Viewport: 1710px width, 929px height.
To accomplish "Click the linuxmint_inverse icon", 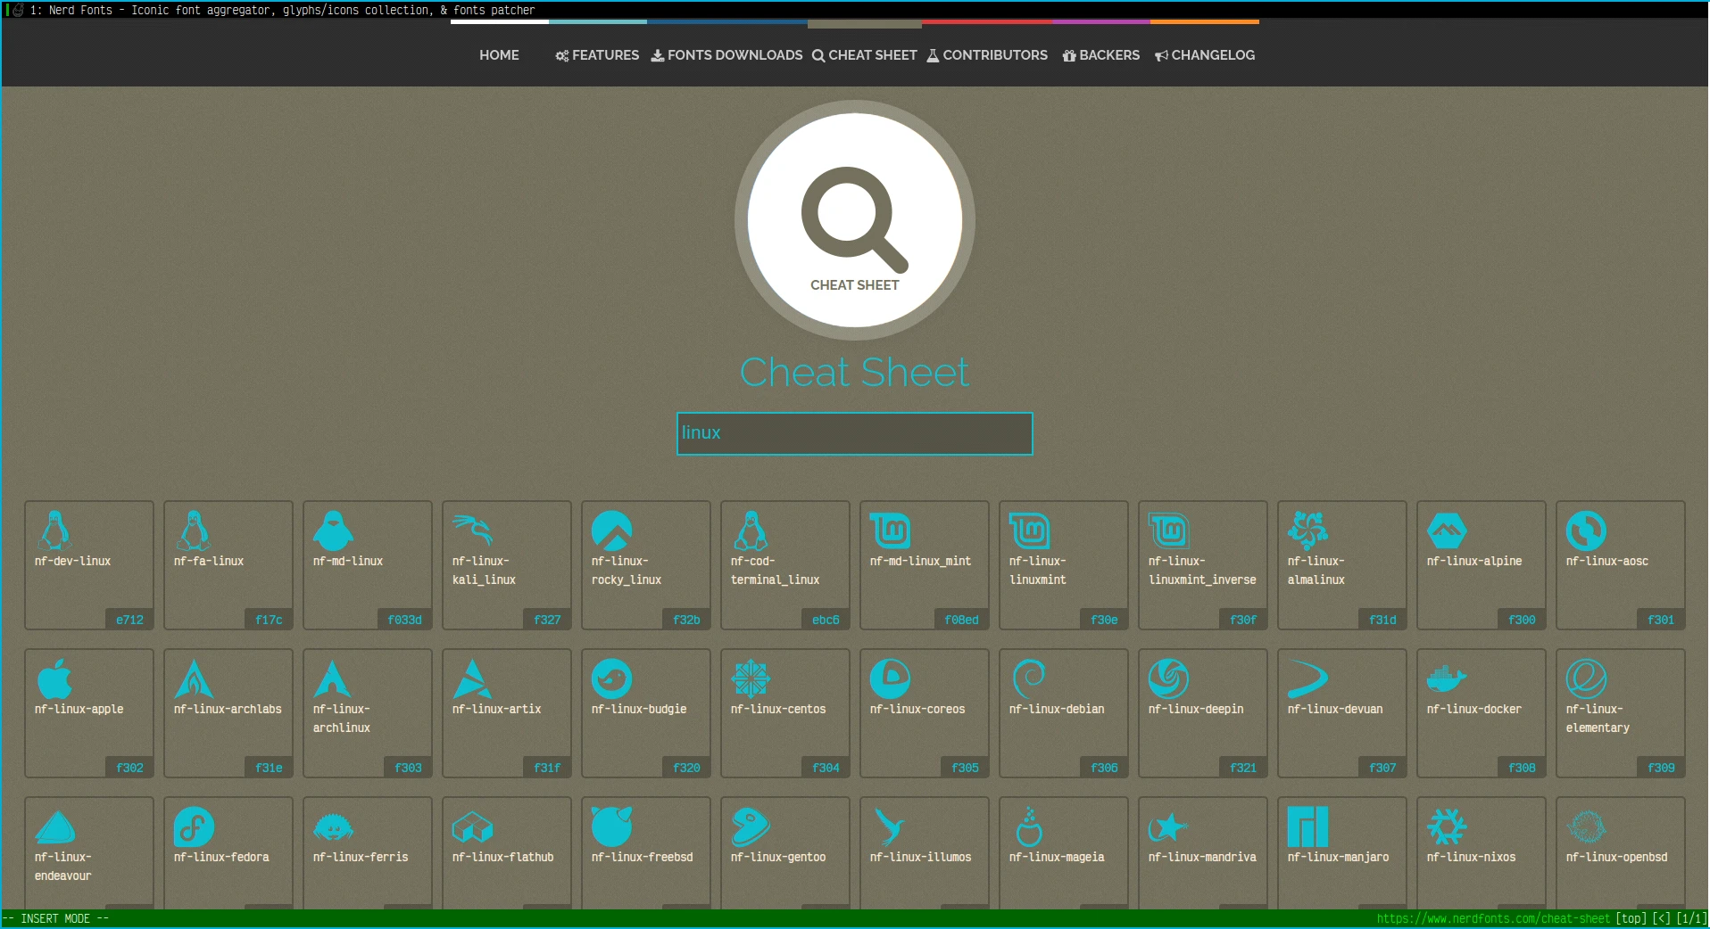I will point(1168,530).
